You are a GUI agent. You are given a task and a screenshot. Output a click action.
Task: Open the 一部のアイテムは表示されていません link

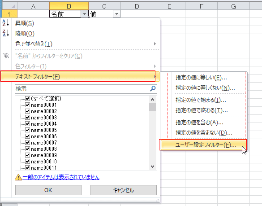(61, 177)
